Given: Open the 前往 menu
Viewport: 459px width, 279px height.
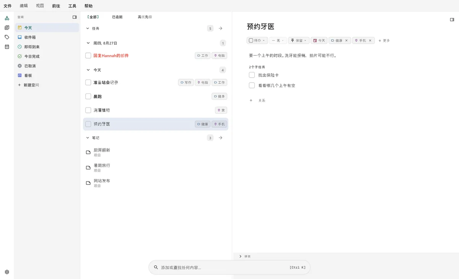Looking at the screenshot, I should pyautogui.click(x=56, y=6).
